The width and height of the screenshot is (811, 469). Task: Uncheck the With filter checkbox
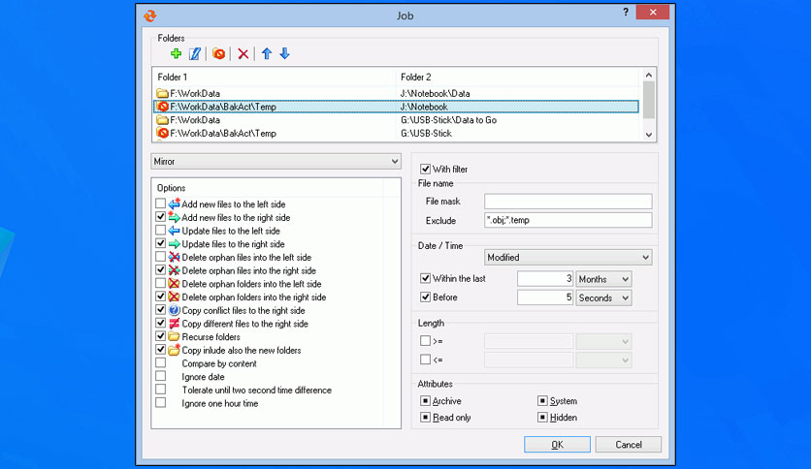pyautogui.click(x=425, y=170)
